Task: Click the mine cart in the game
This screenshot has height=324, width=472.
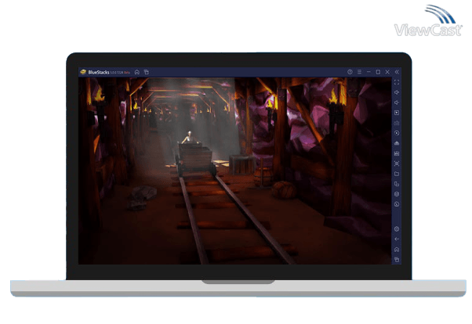Action: (196, 160)
